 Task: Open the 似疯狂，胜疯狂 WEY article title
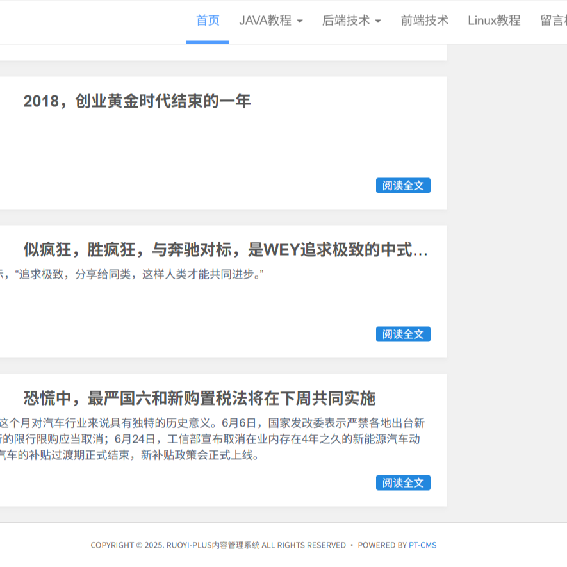click(x=226, y=250)
